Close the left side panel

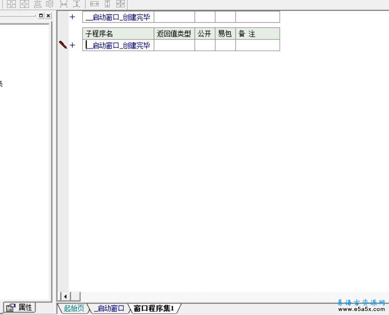point(49,15)
